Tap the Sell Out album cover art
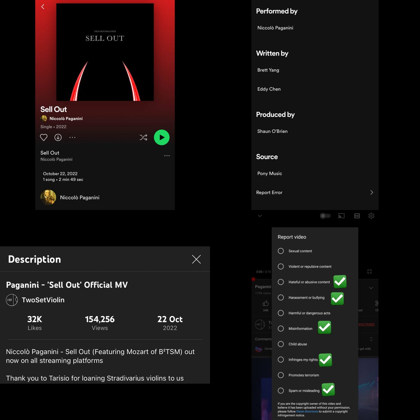The image size is (420, 420). [x=105, y=52]
